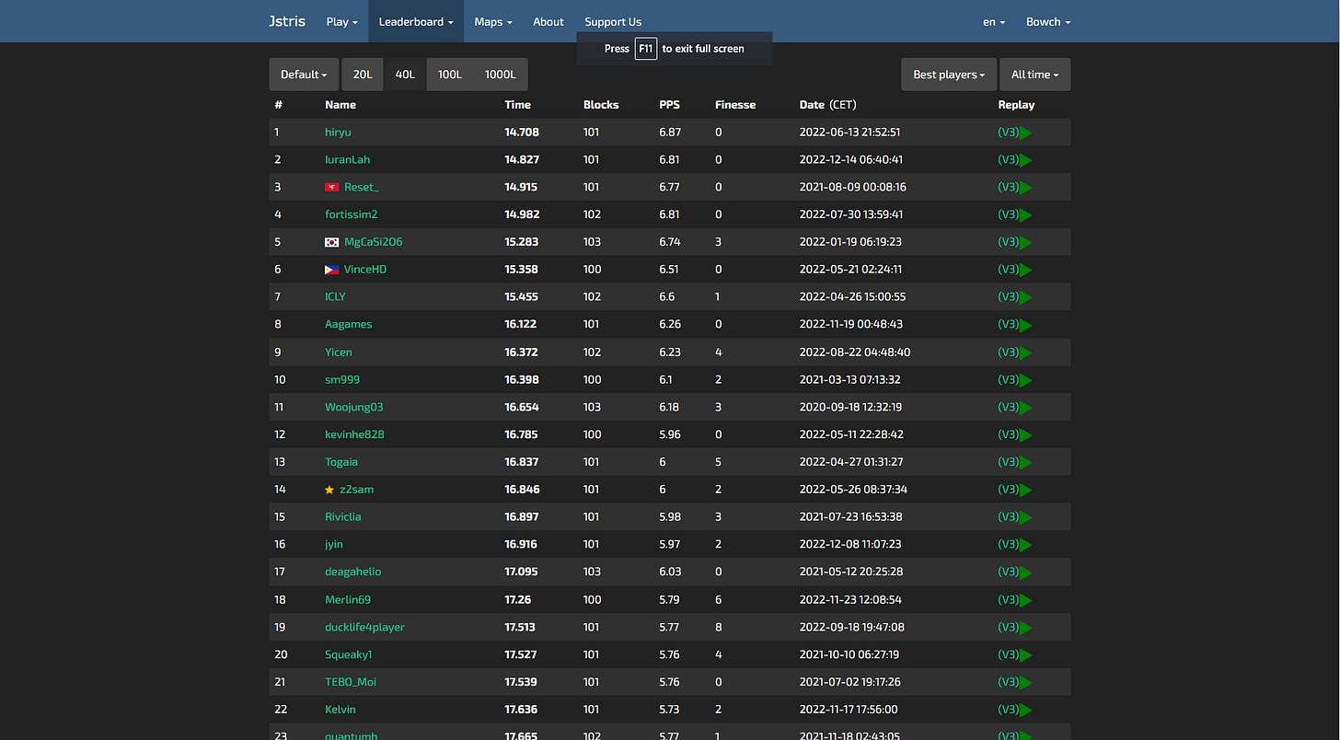
Task: Switch to the 20L leaderboard mode
Action: (x=362, y=74)
